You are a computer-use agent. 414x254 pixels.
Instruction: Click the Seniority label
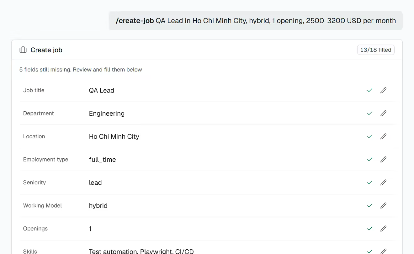tap(34, 183)
